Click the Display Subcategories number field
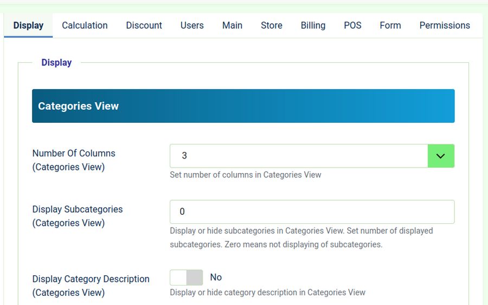 pos(312,212)
